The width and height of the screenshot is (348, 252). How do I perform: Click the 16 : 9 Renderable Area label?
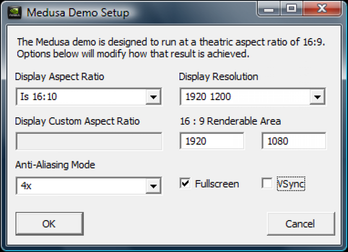pyautogui.click(x=230, y=121)
